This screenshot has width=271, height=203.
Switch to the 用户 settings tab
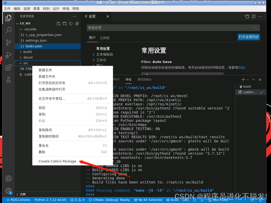[92, 38]
